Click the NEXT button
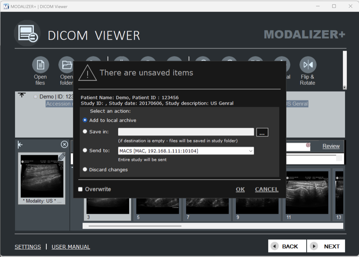The height and width of the screenshot is (257, 359). (326, 246)
